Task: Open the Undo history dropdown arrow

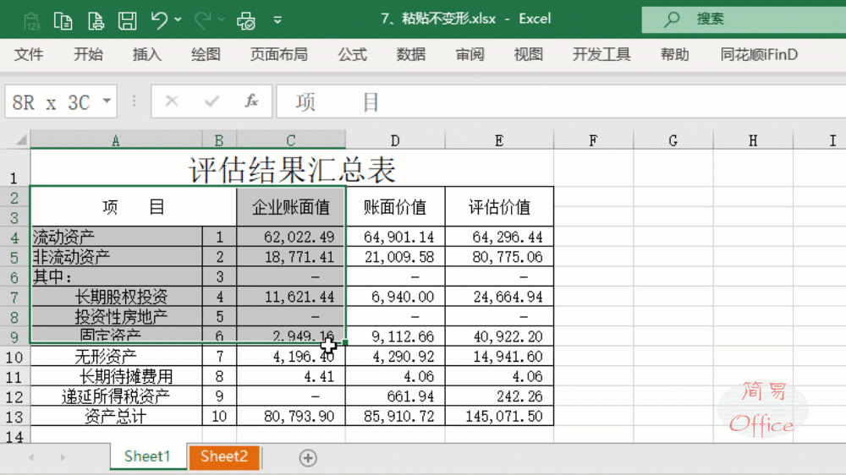Action: point(178,20)
